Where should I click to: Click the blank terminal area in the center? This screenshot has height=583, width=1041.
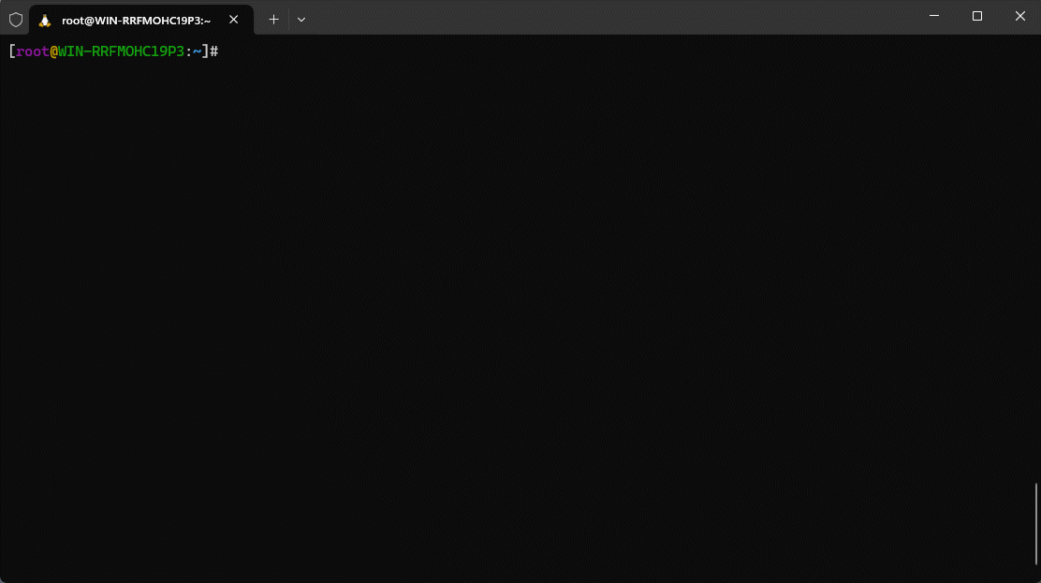pos(520,309)
